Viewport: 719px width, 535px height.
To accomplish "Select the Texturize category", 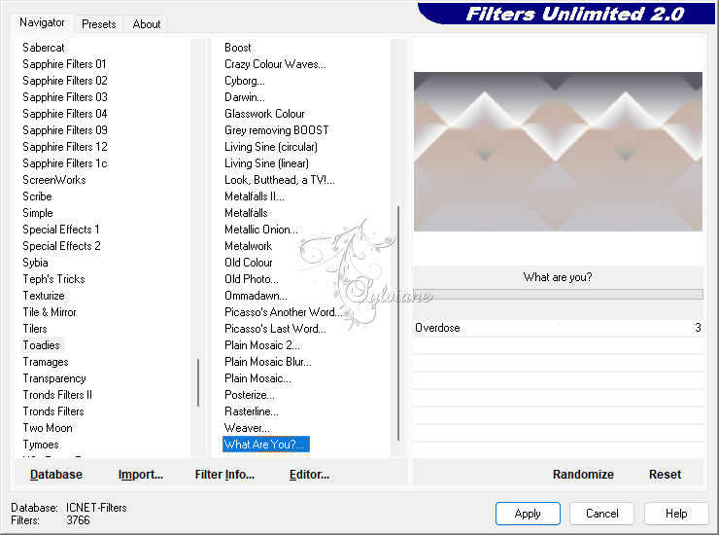I will [x=44, y=296].
